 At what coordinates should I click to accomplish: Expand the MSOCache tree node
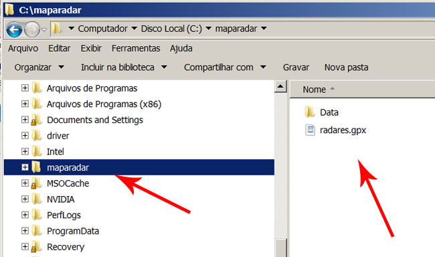(x=25, y=183)
